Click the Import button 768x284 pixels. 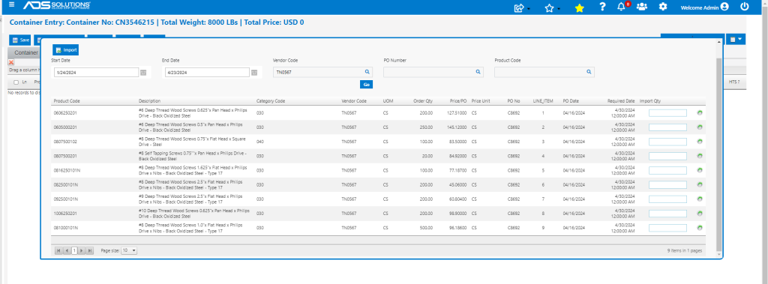pyautogui.click(x=66, y=50)
